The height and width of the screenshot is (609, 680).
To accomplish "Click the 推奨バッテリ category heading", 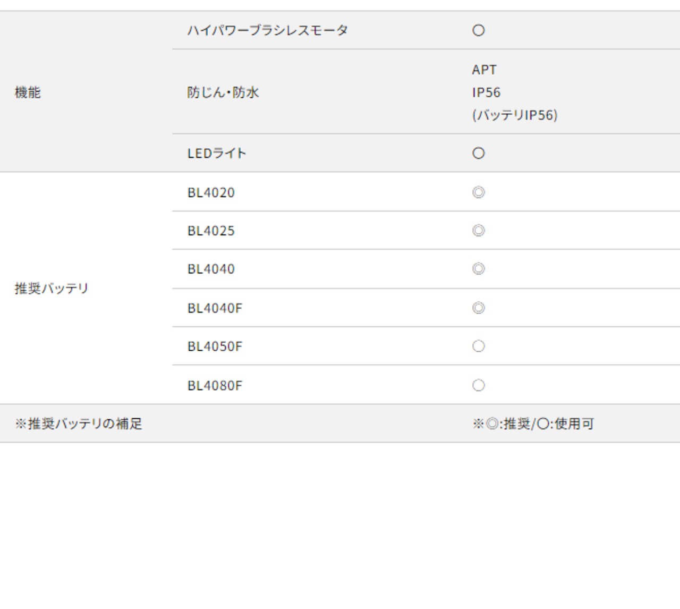I will click(52, 289).
